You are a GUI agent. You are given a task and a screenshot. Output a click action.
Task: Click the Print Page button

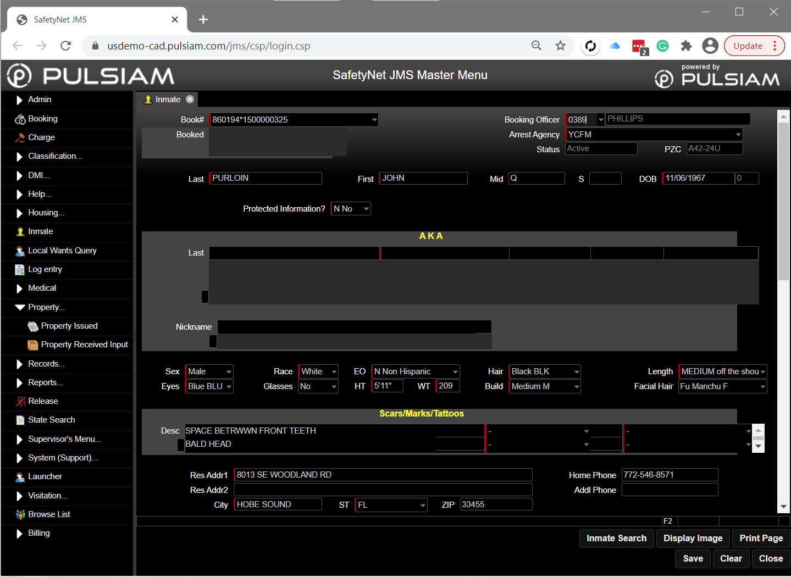coord(761,539)
